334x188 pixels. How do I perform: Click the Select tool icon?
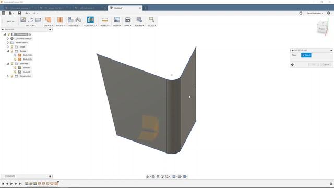[x=152, y=20]
